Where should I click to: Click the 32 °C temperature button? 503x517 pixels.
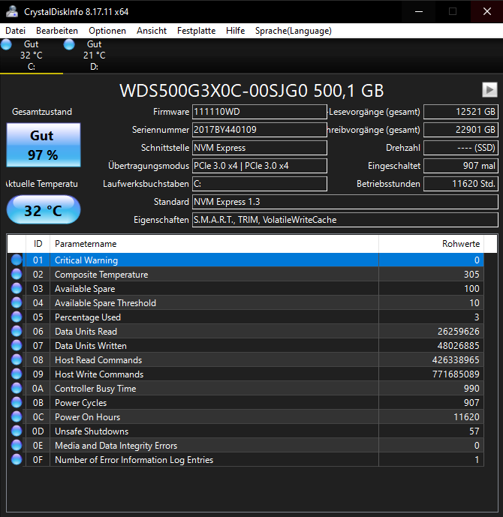(x=44, y=209)
